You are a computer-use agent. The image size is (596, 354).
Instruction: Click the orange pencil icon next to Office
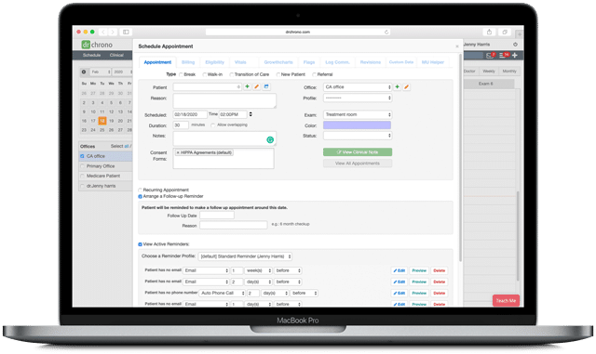[x=406, y=87]
